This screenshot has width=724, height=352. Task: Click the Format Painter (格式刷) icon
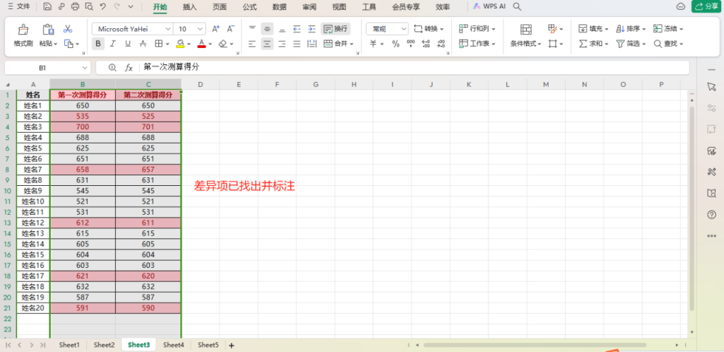[23, 30]
